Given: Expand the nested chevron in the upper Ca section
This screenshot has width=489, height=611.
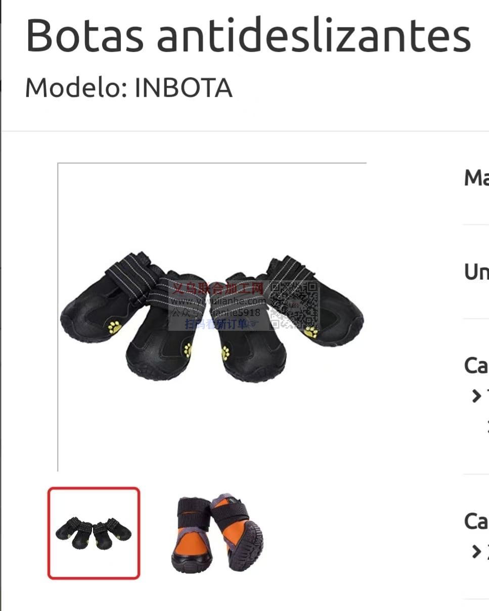Looking at the screenshot, I should pyautogui.click(x=487, y=426).
